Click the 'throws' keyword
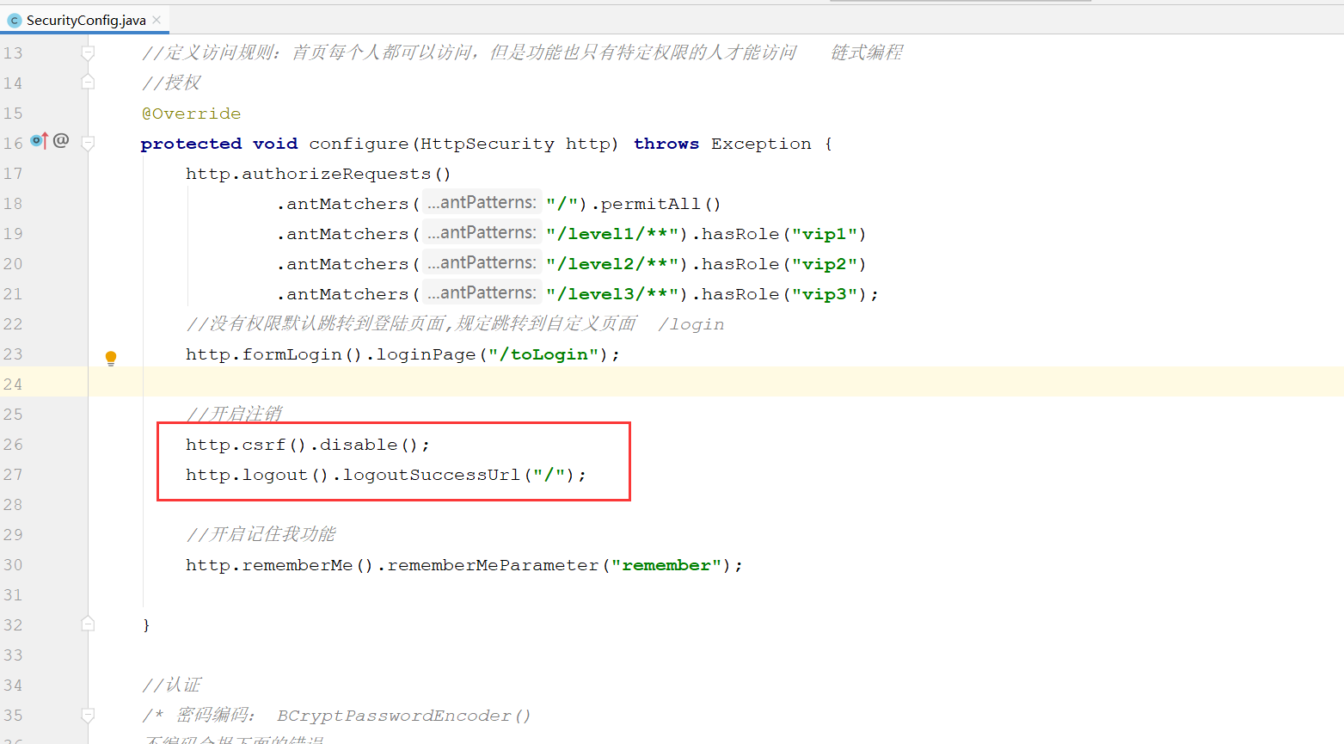1344x744 pixels. point(666,144)
